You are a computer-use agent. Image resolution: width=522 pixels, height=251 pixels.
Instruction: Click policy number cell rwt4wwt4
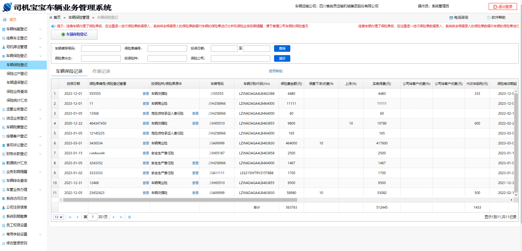tap(97, 153)
